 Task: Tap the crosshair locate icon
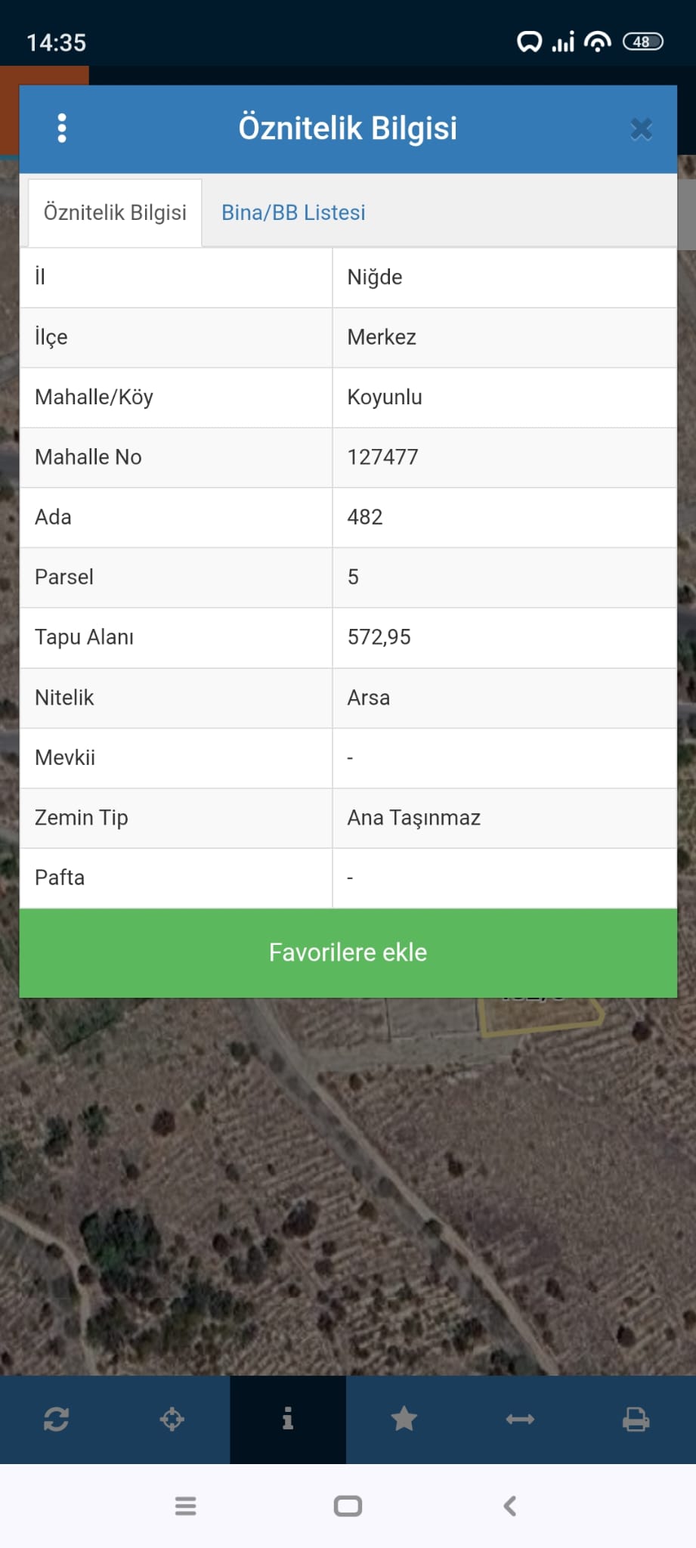point(172,1420)
